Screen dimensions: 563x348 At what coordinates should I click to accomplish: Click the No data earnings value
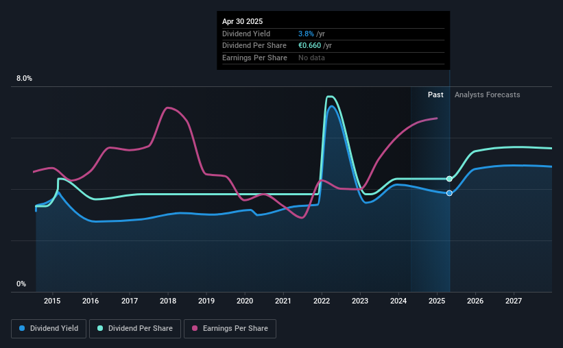pyautogui.click(x=311, y=58)
